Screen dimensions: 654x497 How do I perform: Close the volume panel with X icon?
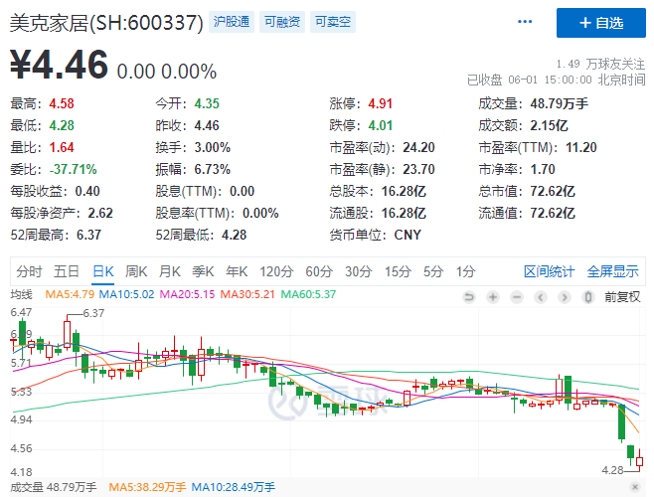pos(635,487)
